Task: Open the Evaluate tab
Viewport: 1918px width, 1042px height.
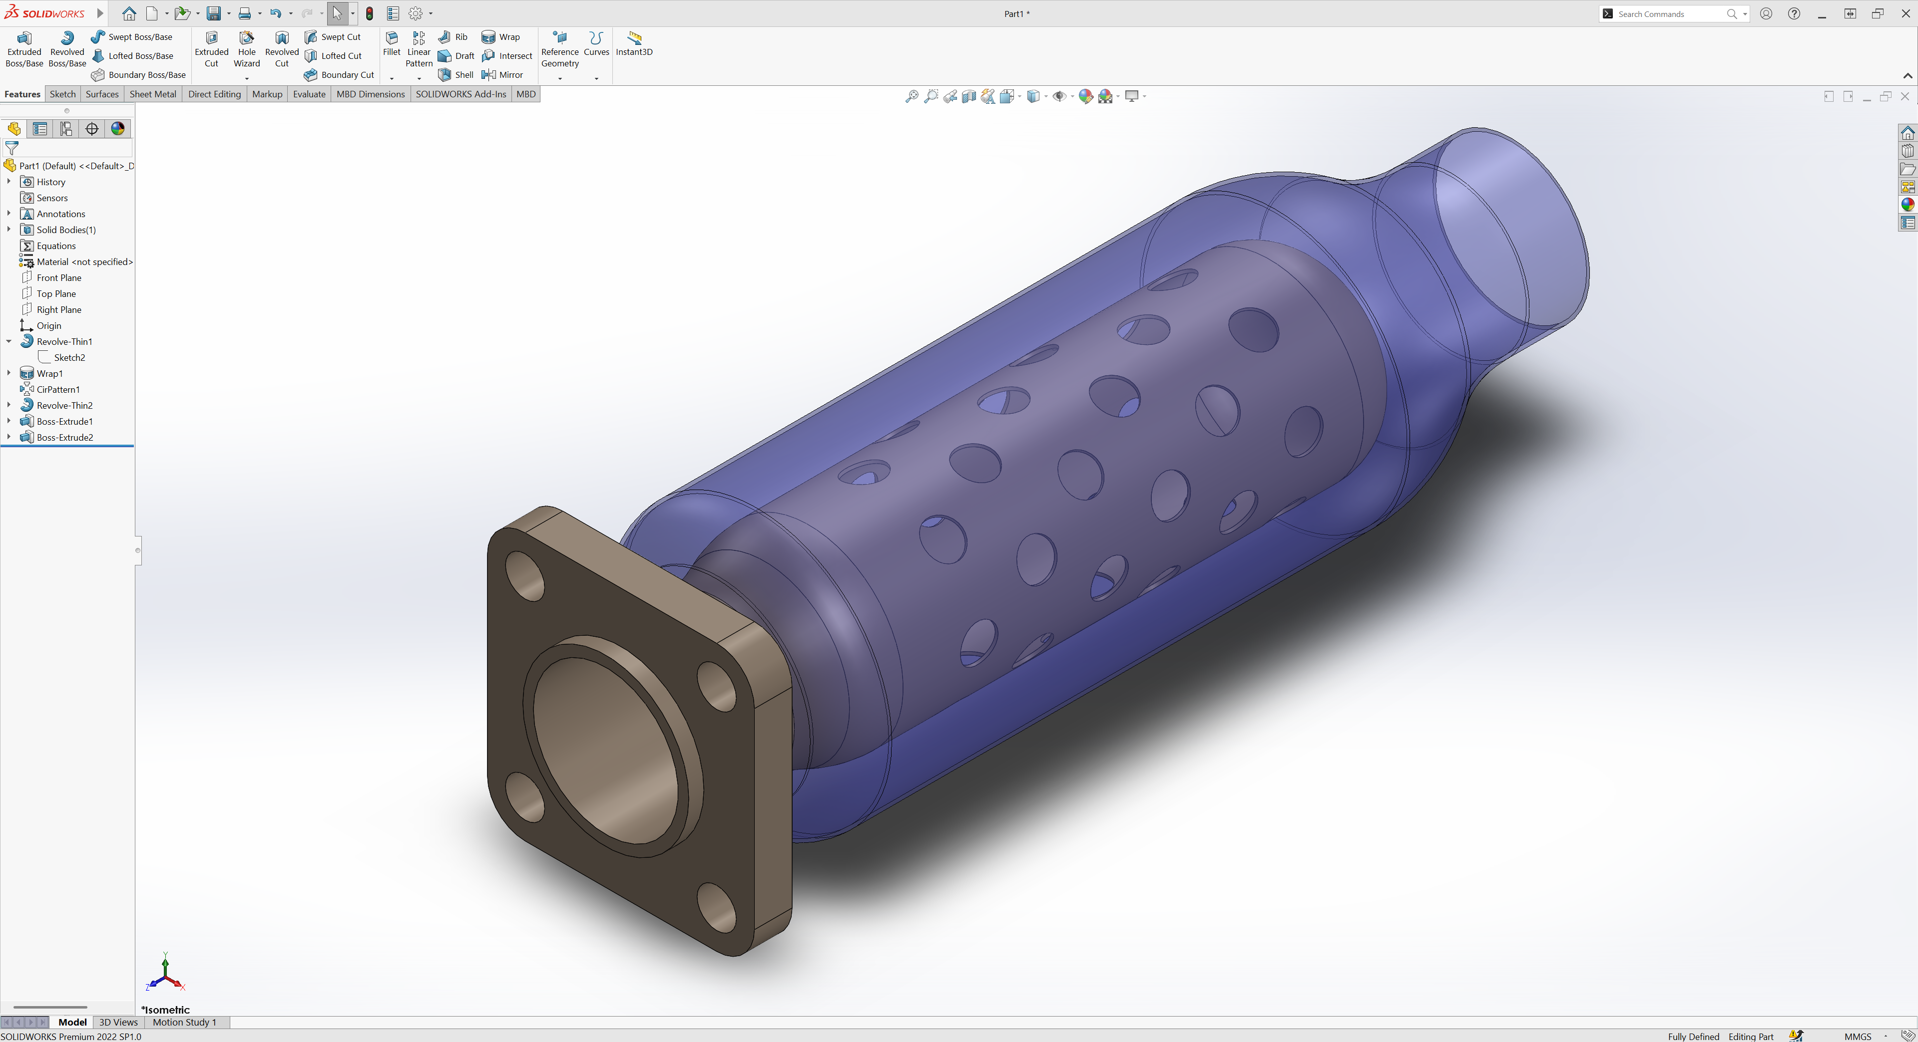Action: (309, 94)
